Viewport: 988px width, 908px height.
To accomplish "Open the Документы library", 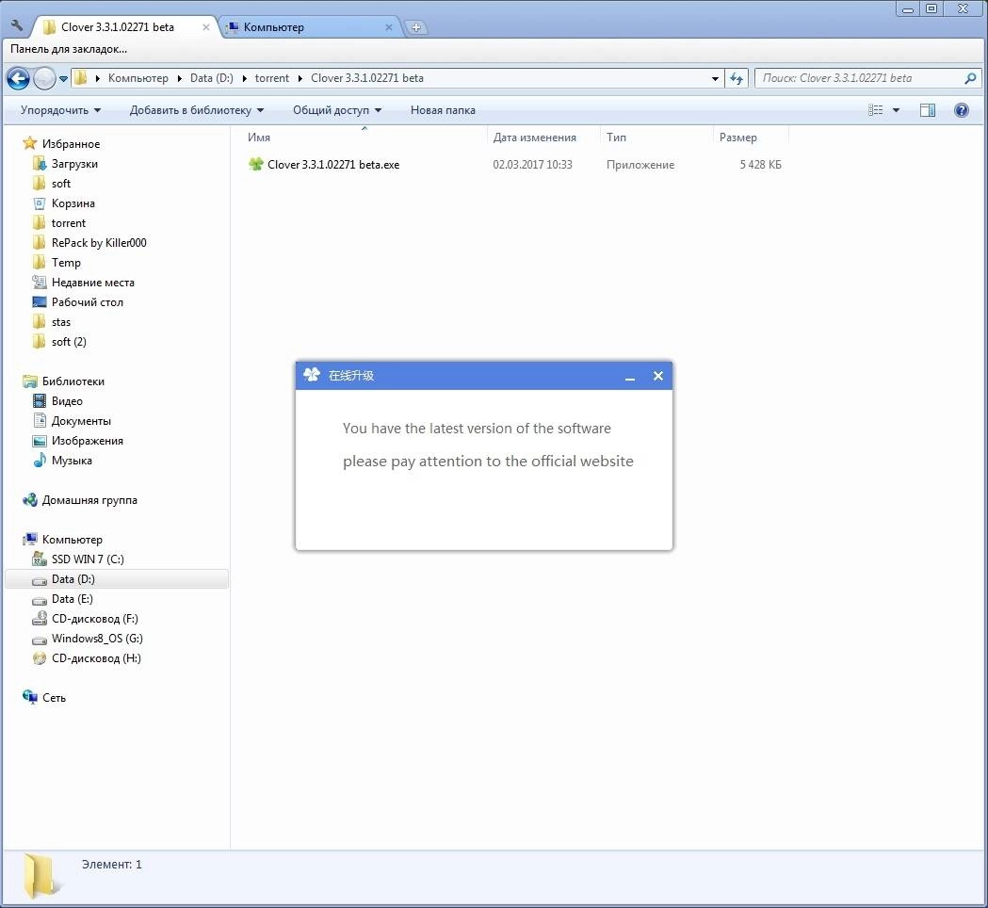I will click(x=81, y=421).
